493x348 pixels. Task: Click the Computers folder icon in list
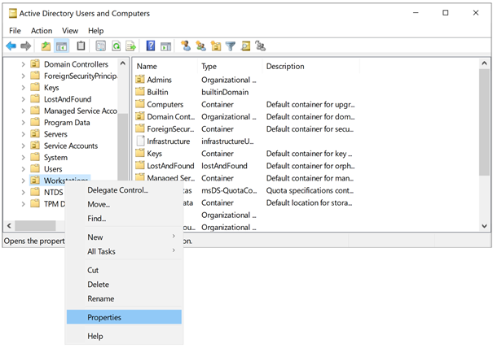tap(140, 104)
